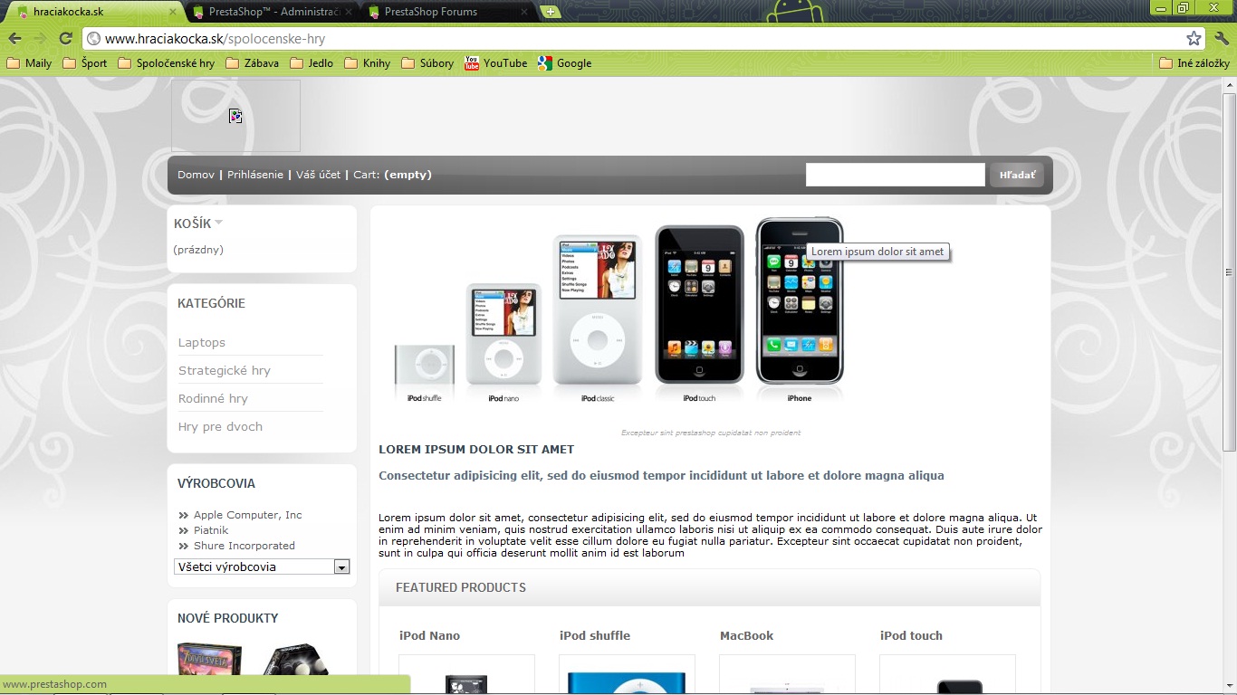Click the globe site-info icon in address bar
The image size is (1237, 695).
click(x=93, y=39)
